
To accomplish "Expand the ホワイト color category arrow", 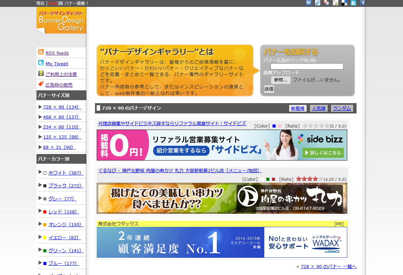I will pyautogui.click(x=40, y=172).
